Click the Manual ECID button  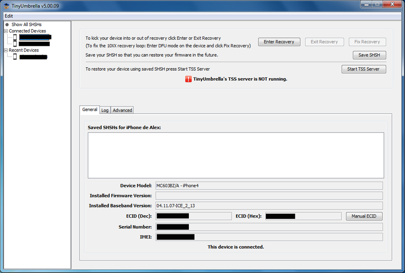(x=364, y=216)
